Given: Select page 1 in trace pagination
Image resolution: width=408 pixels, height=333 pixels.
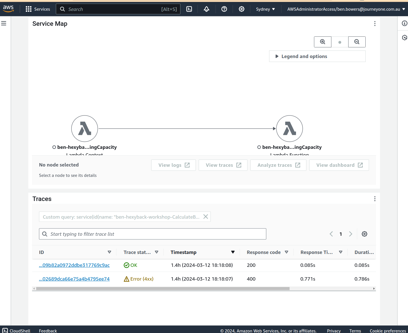Looking at the screenshot, I should pos(341,234).
